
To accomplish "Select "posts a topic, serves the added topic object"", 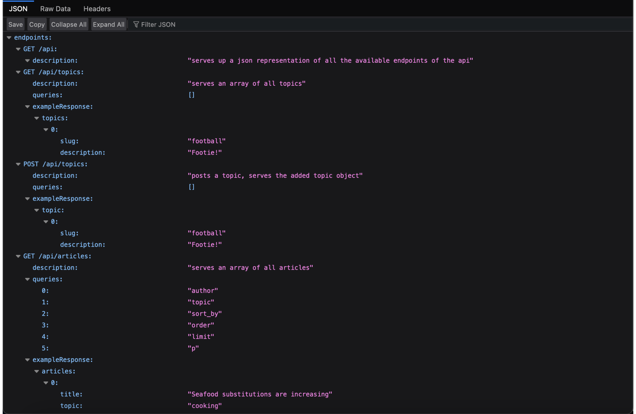I will (275, 176).
